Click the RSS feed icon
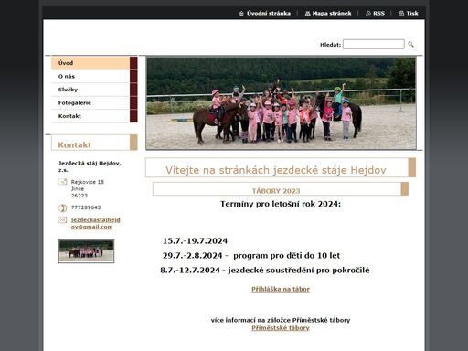 tap(368, 14)
